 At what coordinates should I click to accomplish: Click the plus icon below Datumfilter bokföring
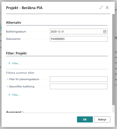[9, 95]
